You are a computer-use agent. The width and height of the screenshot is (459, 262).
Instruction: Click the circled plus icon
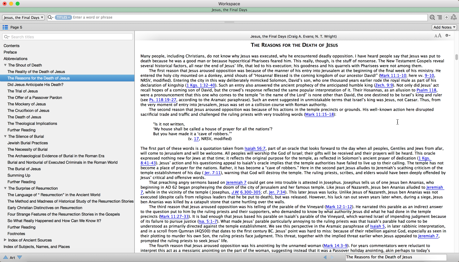[x=446, y=18]
